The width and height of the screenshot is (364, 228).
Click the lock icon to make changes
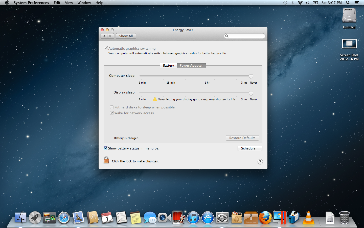click(106, 160)
